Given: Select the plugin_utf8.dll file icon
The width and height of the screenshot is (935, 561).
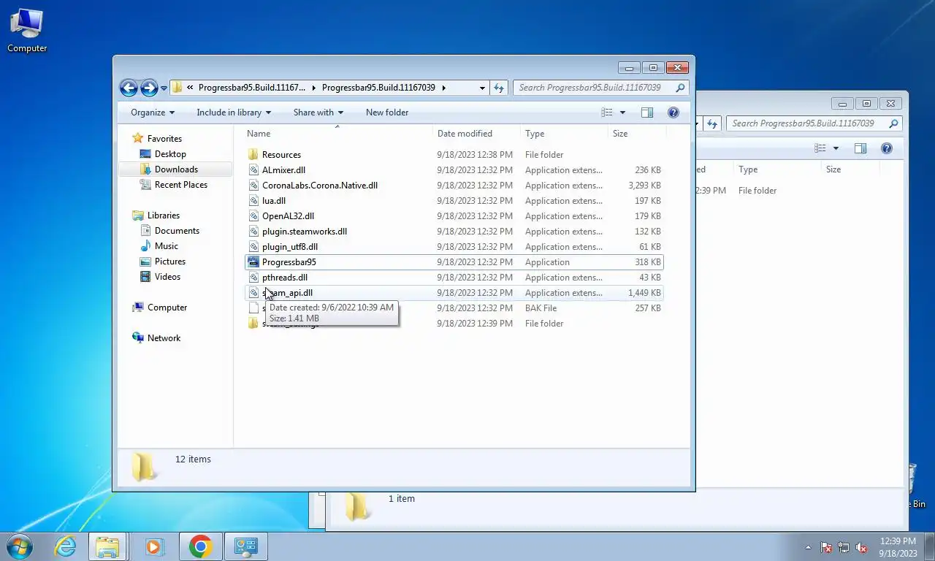Looking at the screenshot, I should coord(253,247).
